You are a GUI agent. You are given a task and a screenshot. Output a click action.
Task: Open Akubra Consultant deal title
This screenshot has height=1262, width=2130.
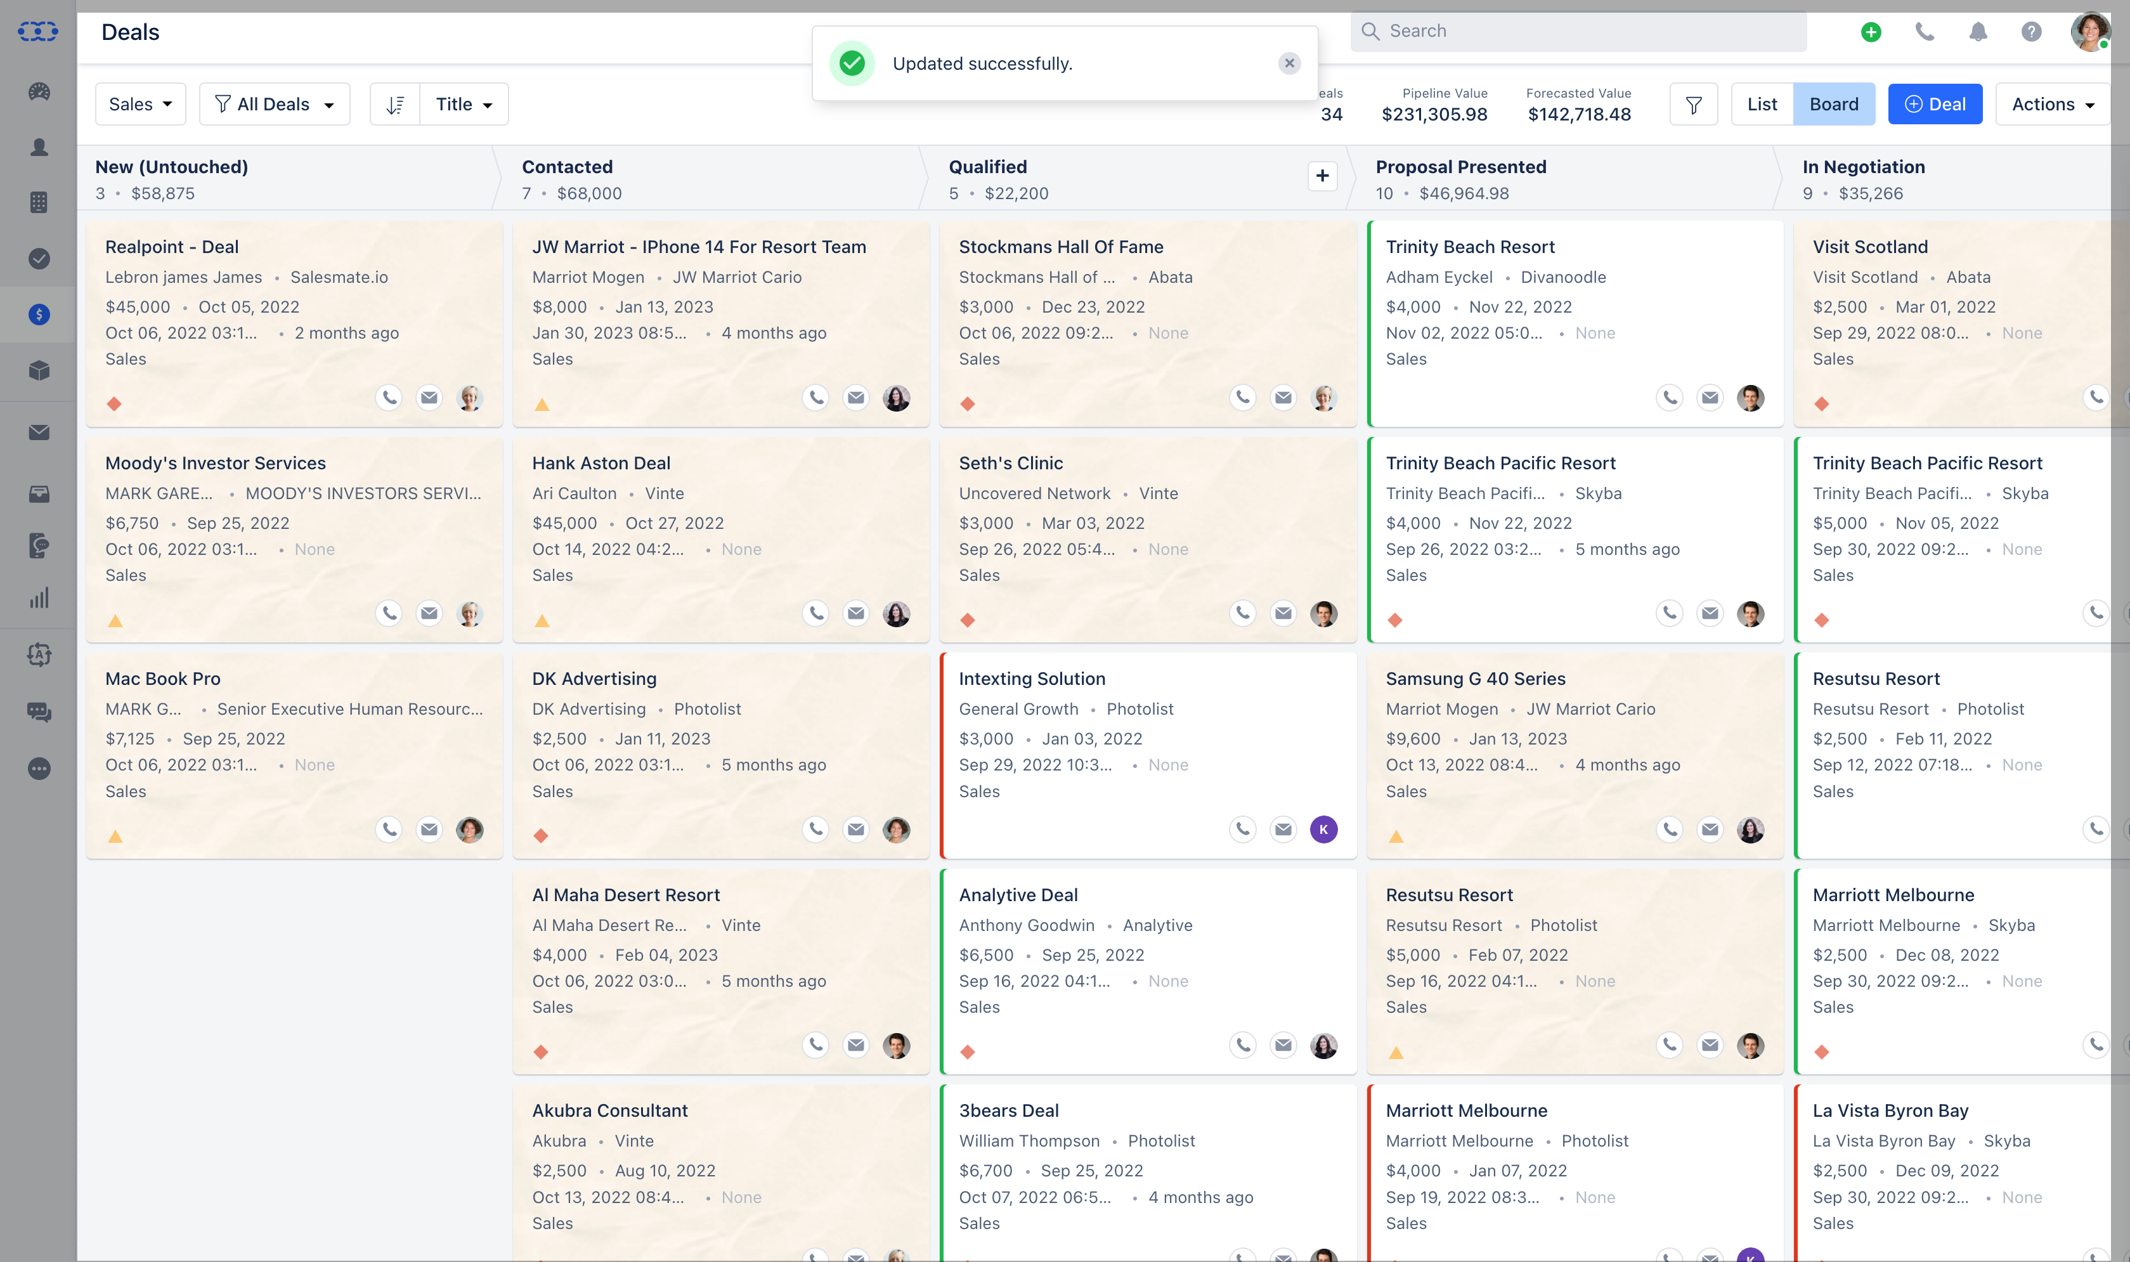609,1110
